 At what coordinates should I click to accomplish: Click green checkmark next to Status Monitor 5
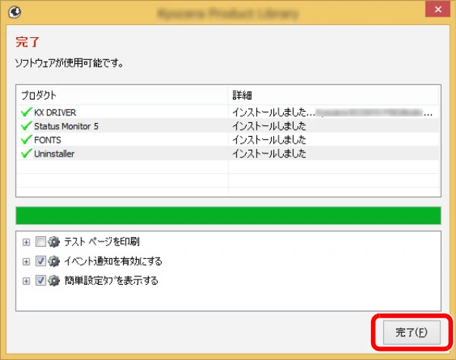coord(27,126)
